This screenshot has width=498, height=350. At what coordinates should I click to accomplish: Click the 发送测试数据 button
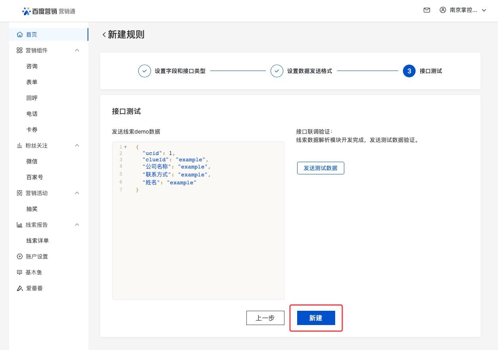click(x=321, y=168)
